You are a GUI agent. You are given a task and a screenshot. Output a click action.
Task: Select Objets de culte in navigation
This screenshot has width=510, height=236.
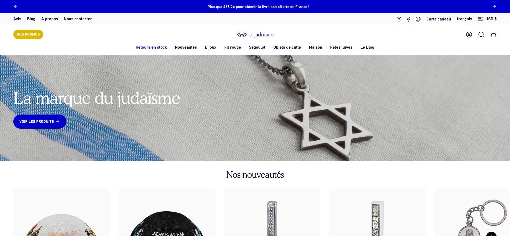click(287, 47)
